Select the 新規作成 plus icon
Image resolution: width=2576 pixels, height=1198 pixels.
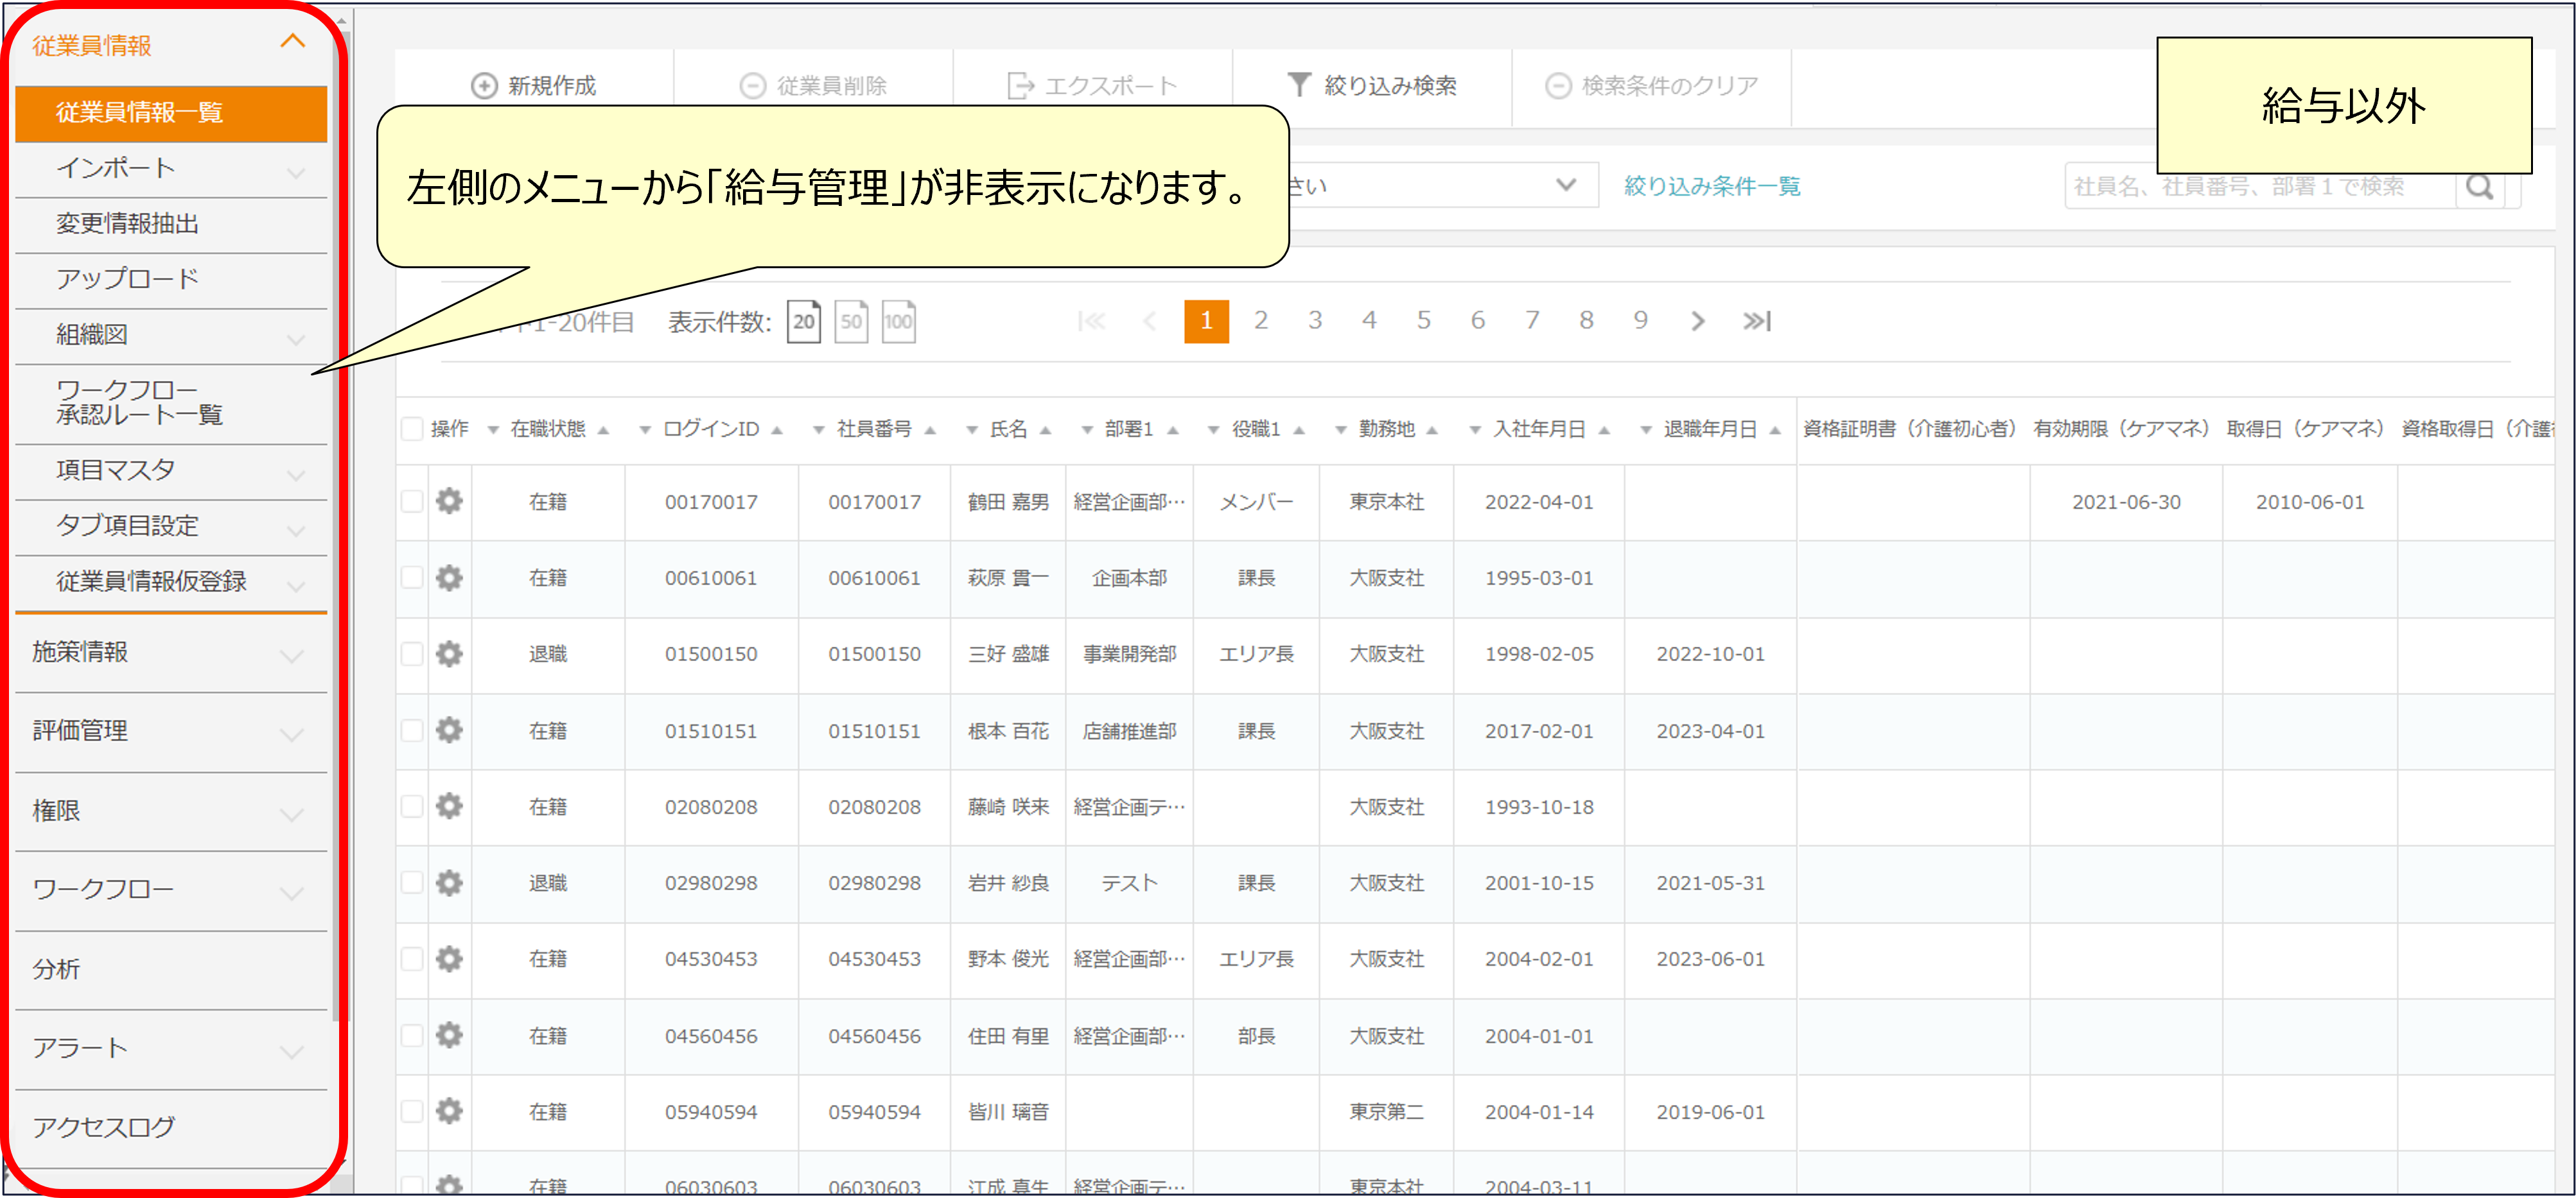point(484,85)
